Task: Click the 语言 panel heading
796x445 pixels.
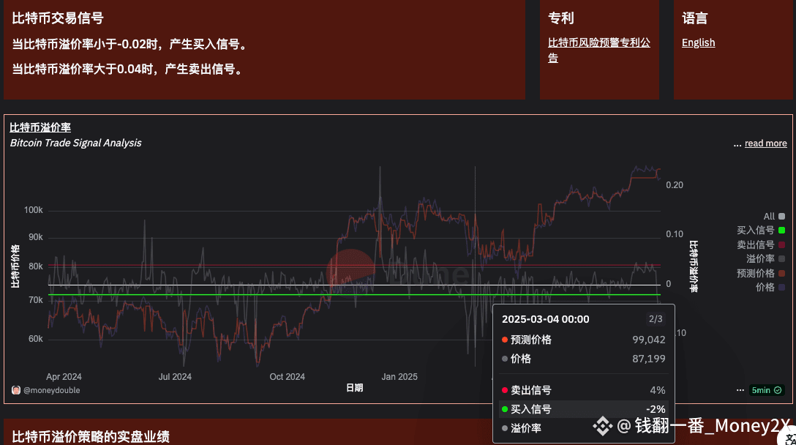Action: coord(694,18)
